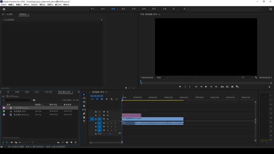
Task: Select the Razor tool in the toolbox
Action: [84, 106]
